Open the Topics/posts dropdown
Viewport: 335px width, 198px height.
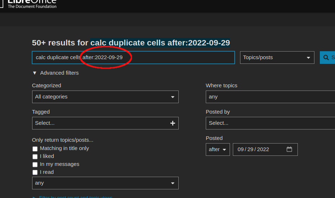click(277, 57)
